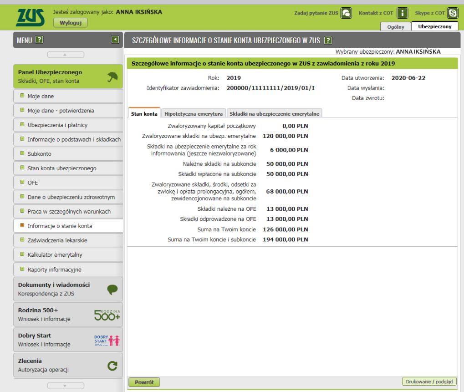The image size is (464, 392).
Task: Open Składki na ubezpieczenie emerytalne tab
Action: 275,113
